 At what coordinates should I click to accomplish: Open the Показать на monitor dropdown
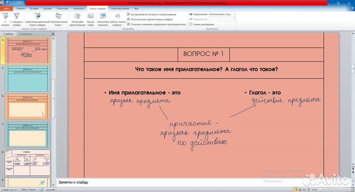tap(222, 19)
